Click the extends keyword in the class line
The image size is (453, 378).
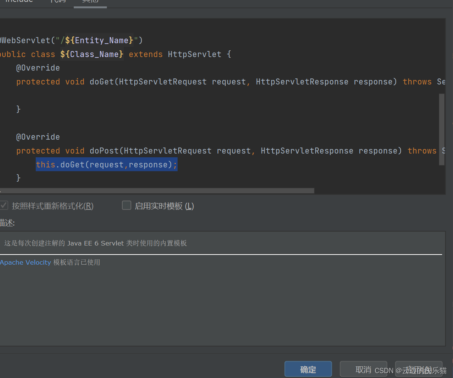point(146,54)
